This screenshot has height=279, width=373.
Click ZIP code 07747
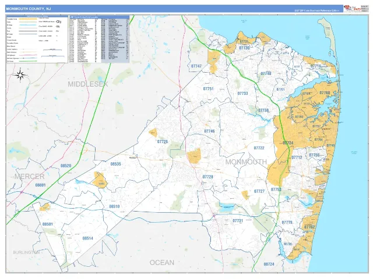[196, 66]
